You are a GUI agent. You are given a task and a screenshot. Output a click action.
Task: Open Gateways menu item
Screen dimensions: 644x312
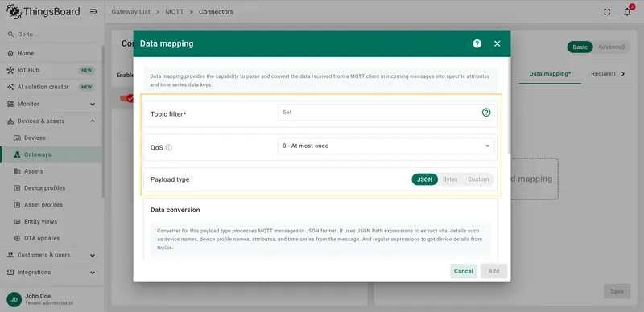(52, 154)
